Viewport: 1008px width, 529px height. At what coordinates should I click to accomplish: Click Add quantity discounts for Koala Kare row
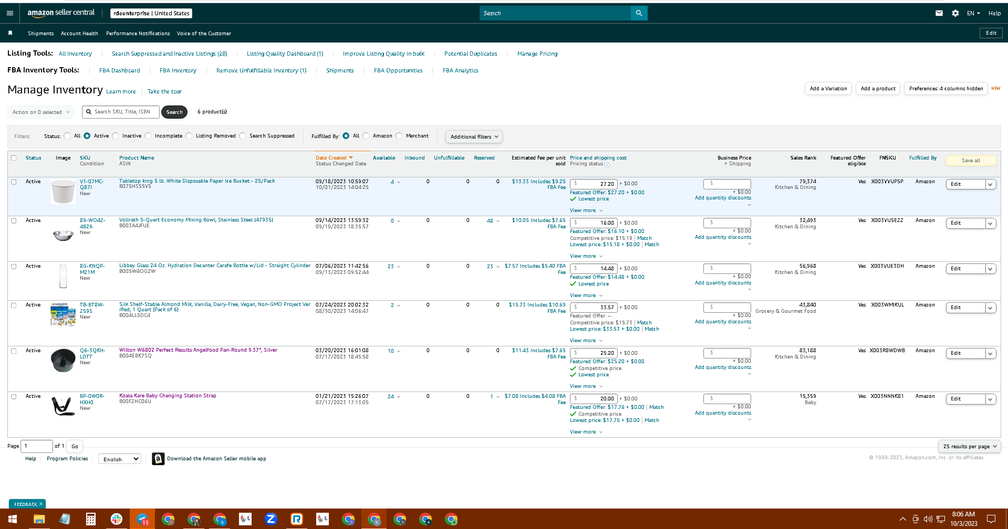click(x=723, y=413)
